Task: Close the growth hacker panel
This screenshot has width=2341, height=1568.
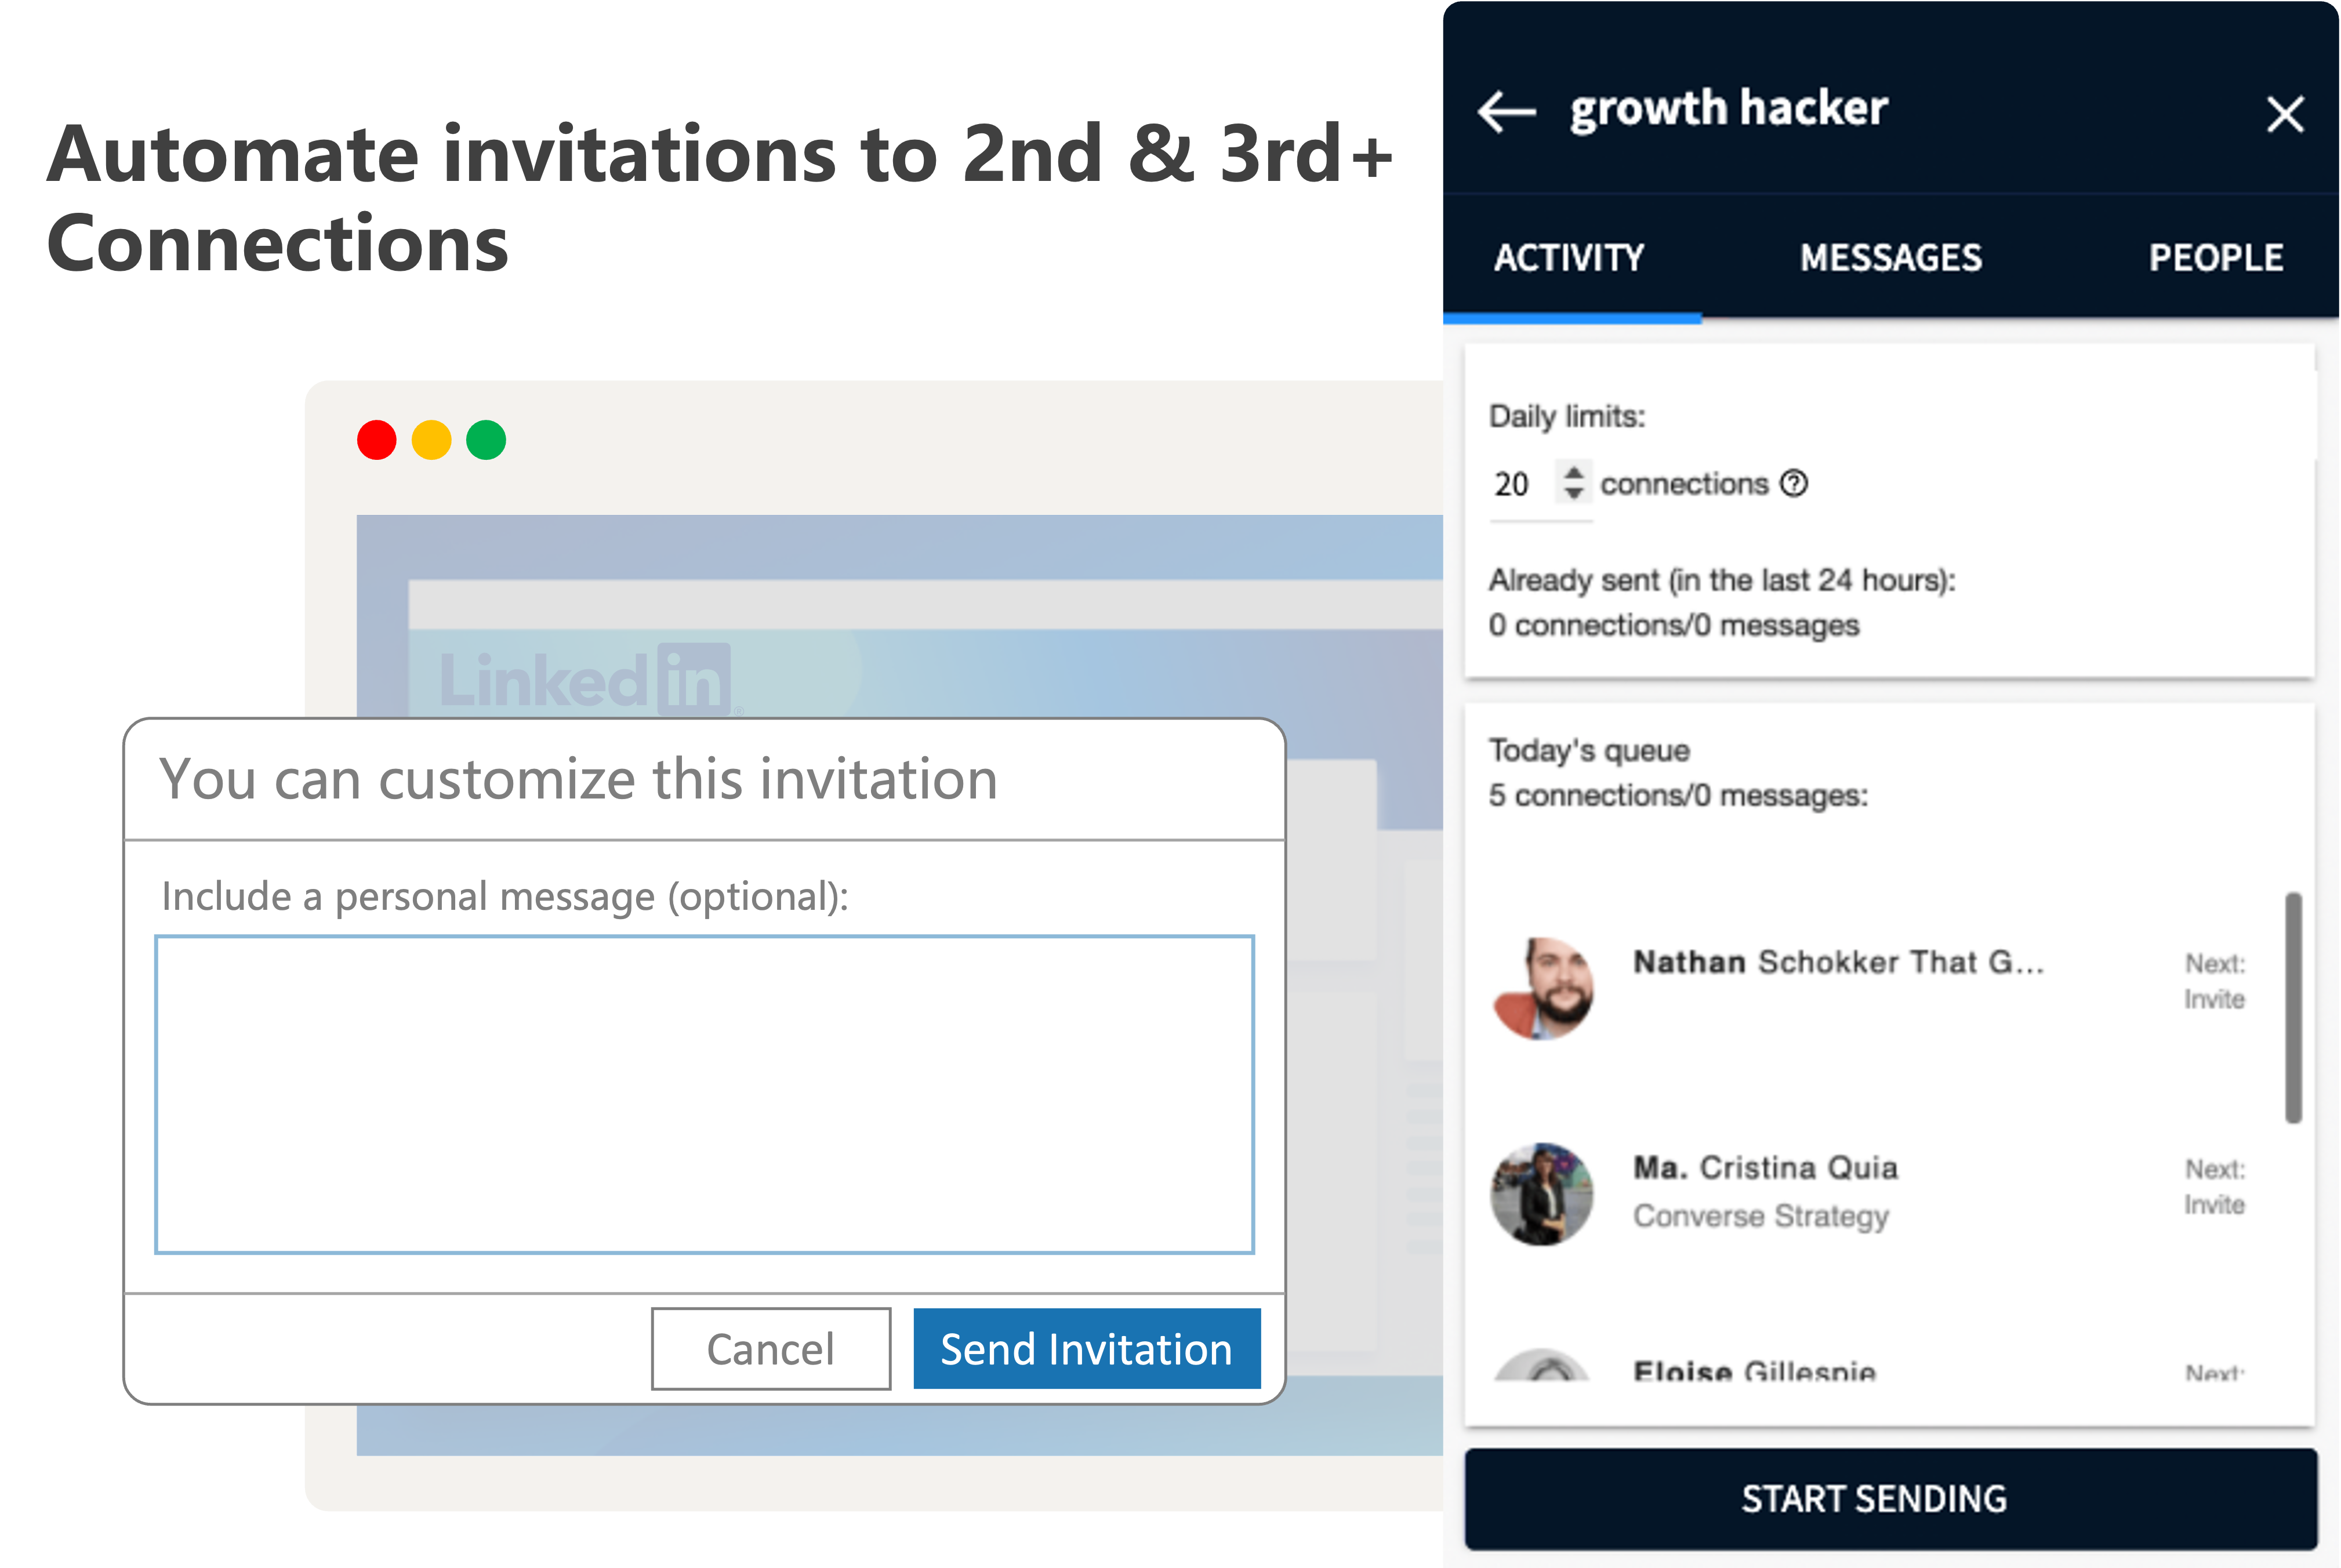Action: click(x=2284, y=114)
